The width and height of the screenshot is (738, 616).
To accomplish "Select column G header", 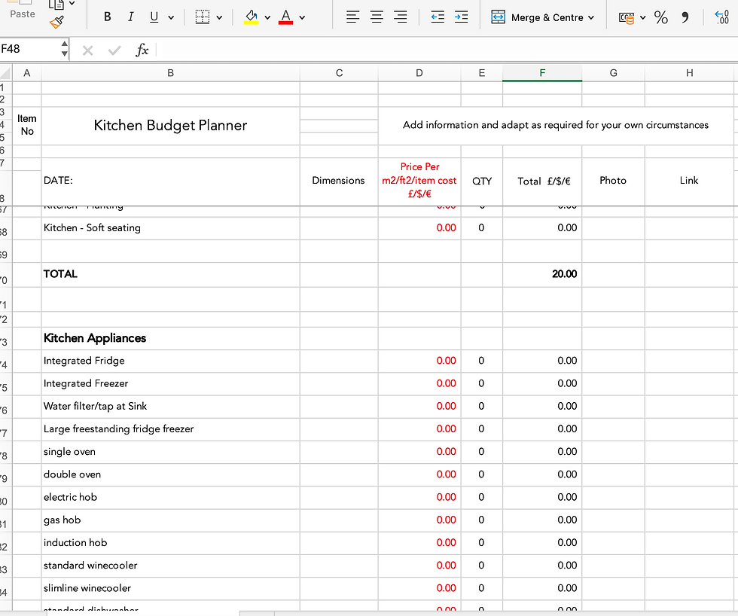I will [613, 73].
